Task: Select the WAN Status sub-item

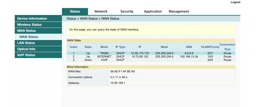Action: [29, 37]
